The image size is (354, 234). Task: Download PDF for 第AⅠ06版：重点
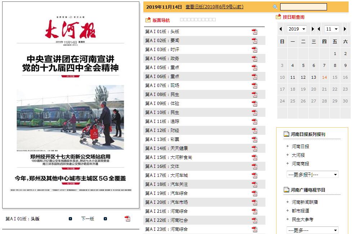[255, 77]
